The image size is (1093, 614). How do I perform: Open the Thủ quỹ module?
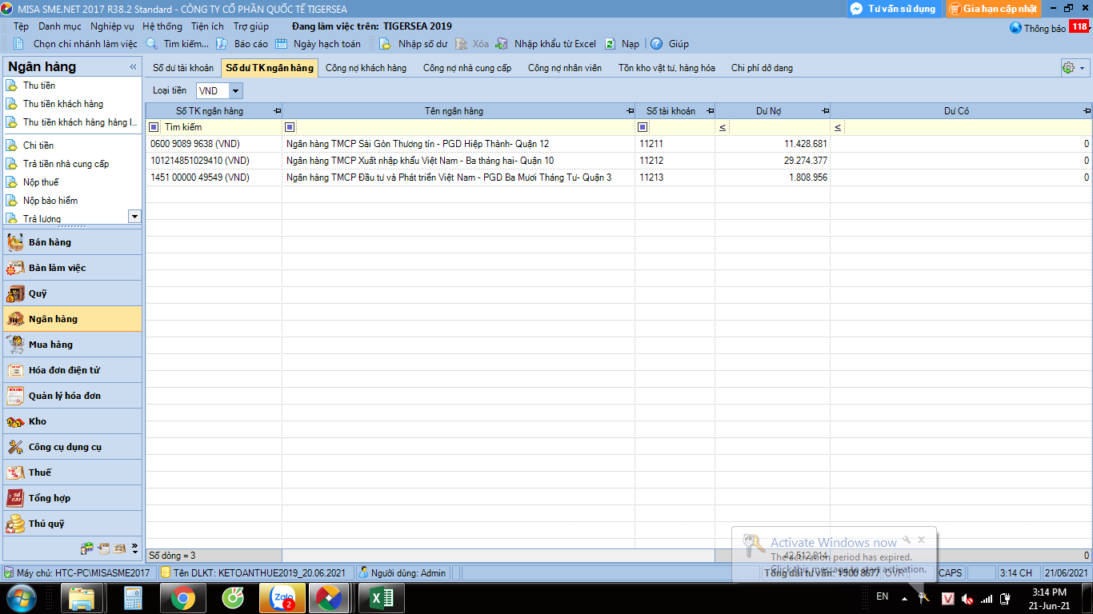tap(73, 524)
